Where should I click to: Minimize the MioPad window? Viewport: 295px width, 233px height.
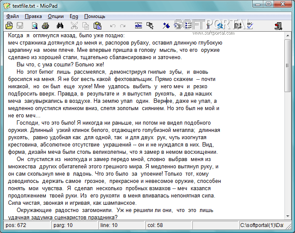[257, 4]
